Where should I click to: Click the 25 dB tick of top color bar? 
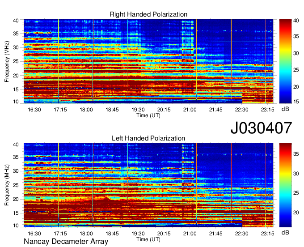(x=296, y=70)
